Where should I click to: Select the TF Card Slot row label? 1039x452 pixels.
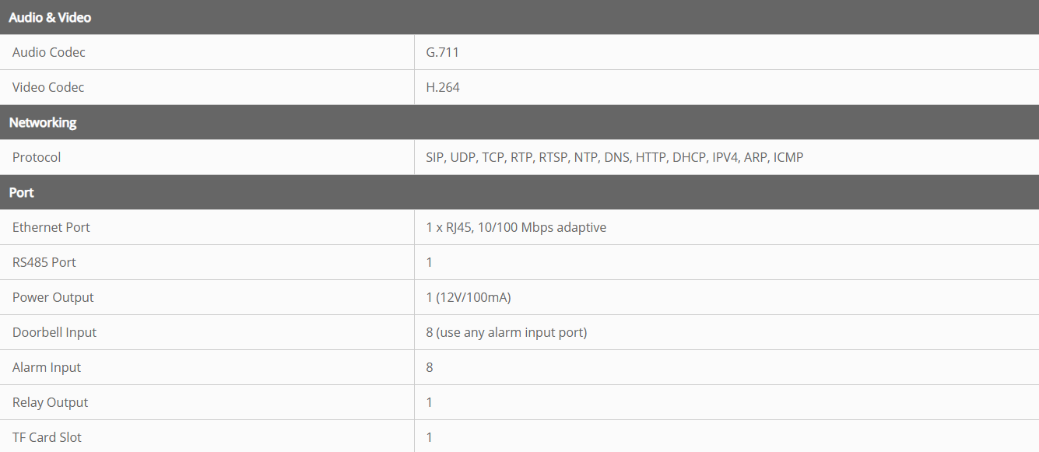coord(47,437)
